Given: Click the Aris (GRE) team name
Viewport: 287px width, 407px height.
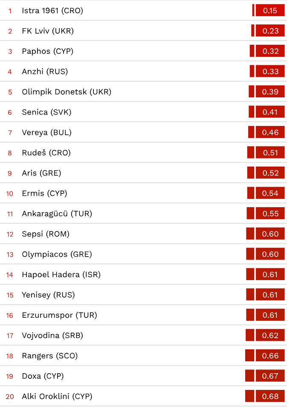Looking at the screenshot, I should click(41, 173).
